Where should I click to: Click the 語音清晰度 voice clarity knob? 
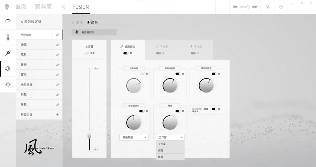click(206, 85)
